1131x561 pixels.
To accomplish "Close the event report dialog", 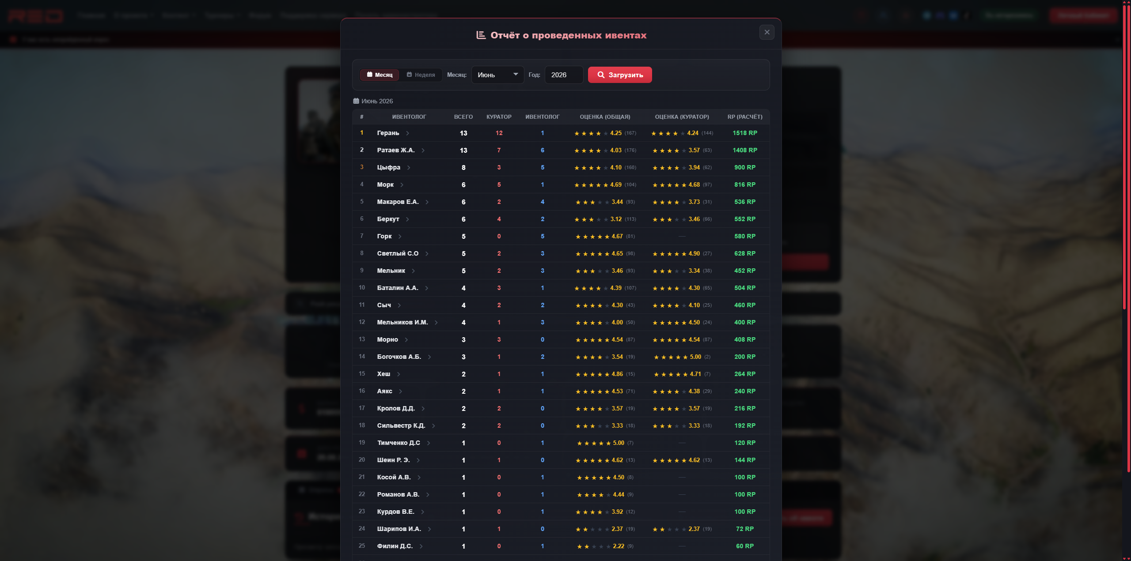I will (767, 32).
